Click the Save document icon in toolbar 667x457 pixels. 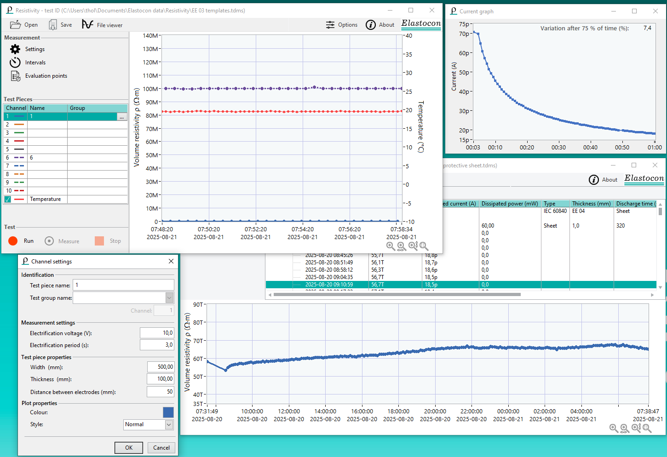click(53, 25)
